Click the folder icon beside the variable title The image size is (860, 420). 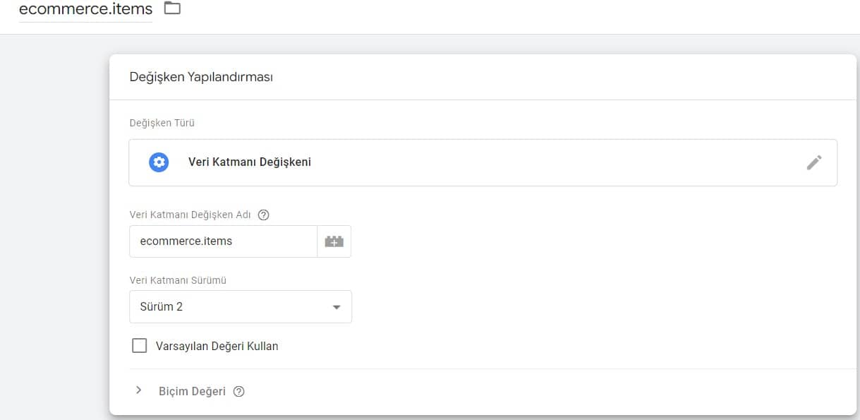pos(172,8)
